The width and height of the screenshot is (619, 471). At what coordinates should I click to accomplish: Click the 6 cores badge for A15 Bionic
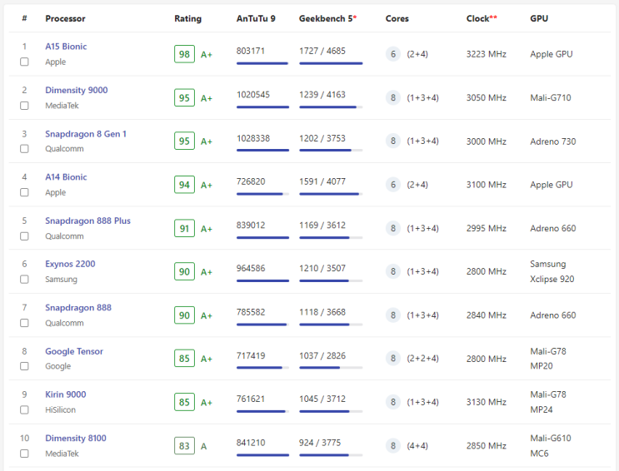tap(393, 54)
